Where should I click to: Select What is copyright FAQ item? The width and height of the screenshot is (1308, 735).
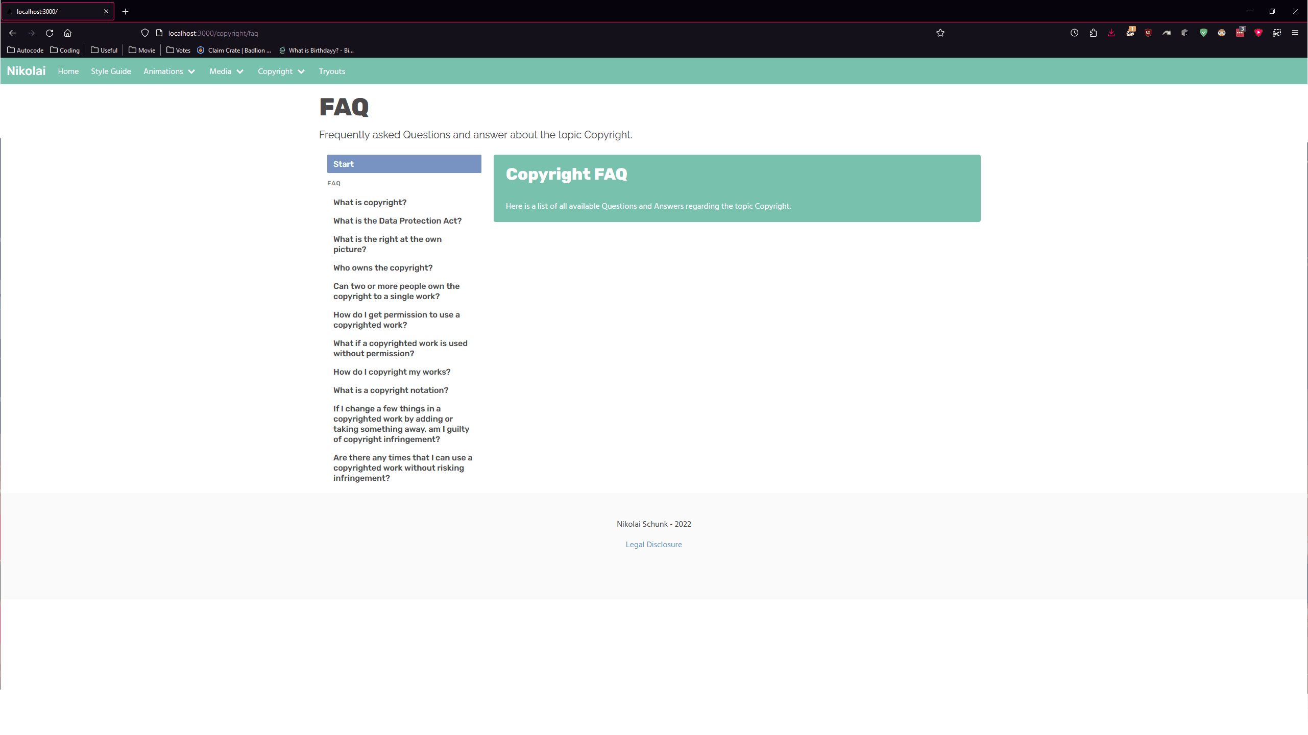[370, 202]
